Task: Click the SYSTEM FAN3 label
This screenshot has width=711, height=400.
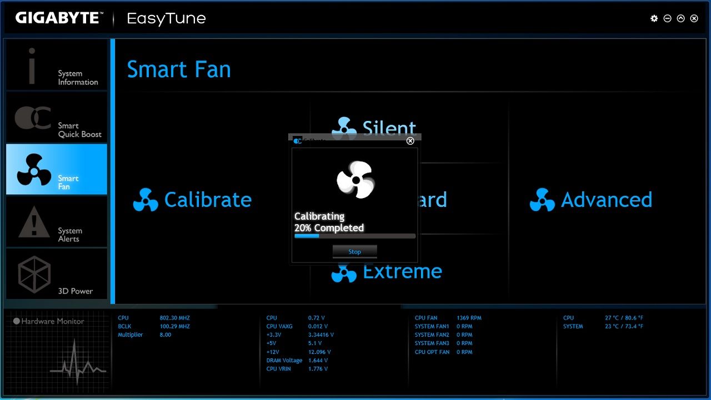Action: click(432, 343)
